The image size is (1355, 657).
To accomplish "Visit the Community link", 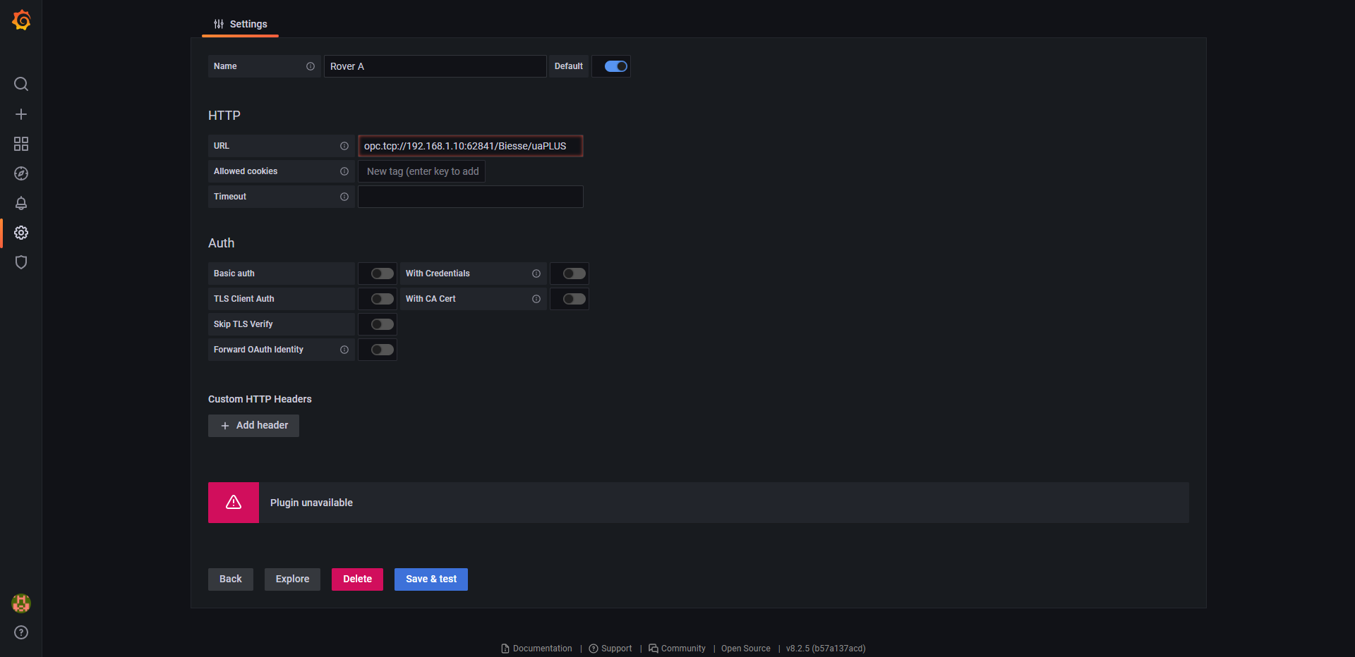I will pyautogui.click(x=682, y=649).
